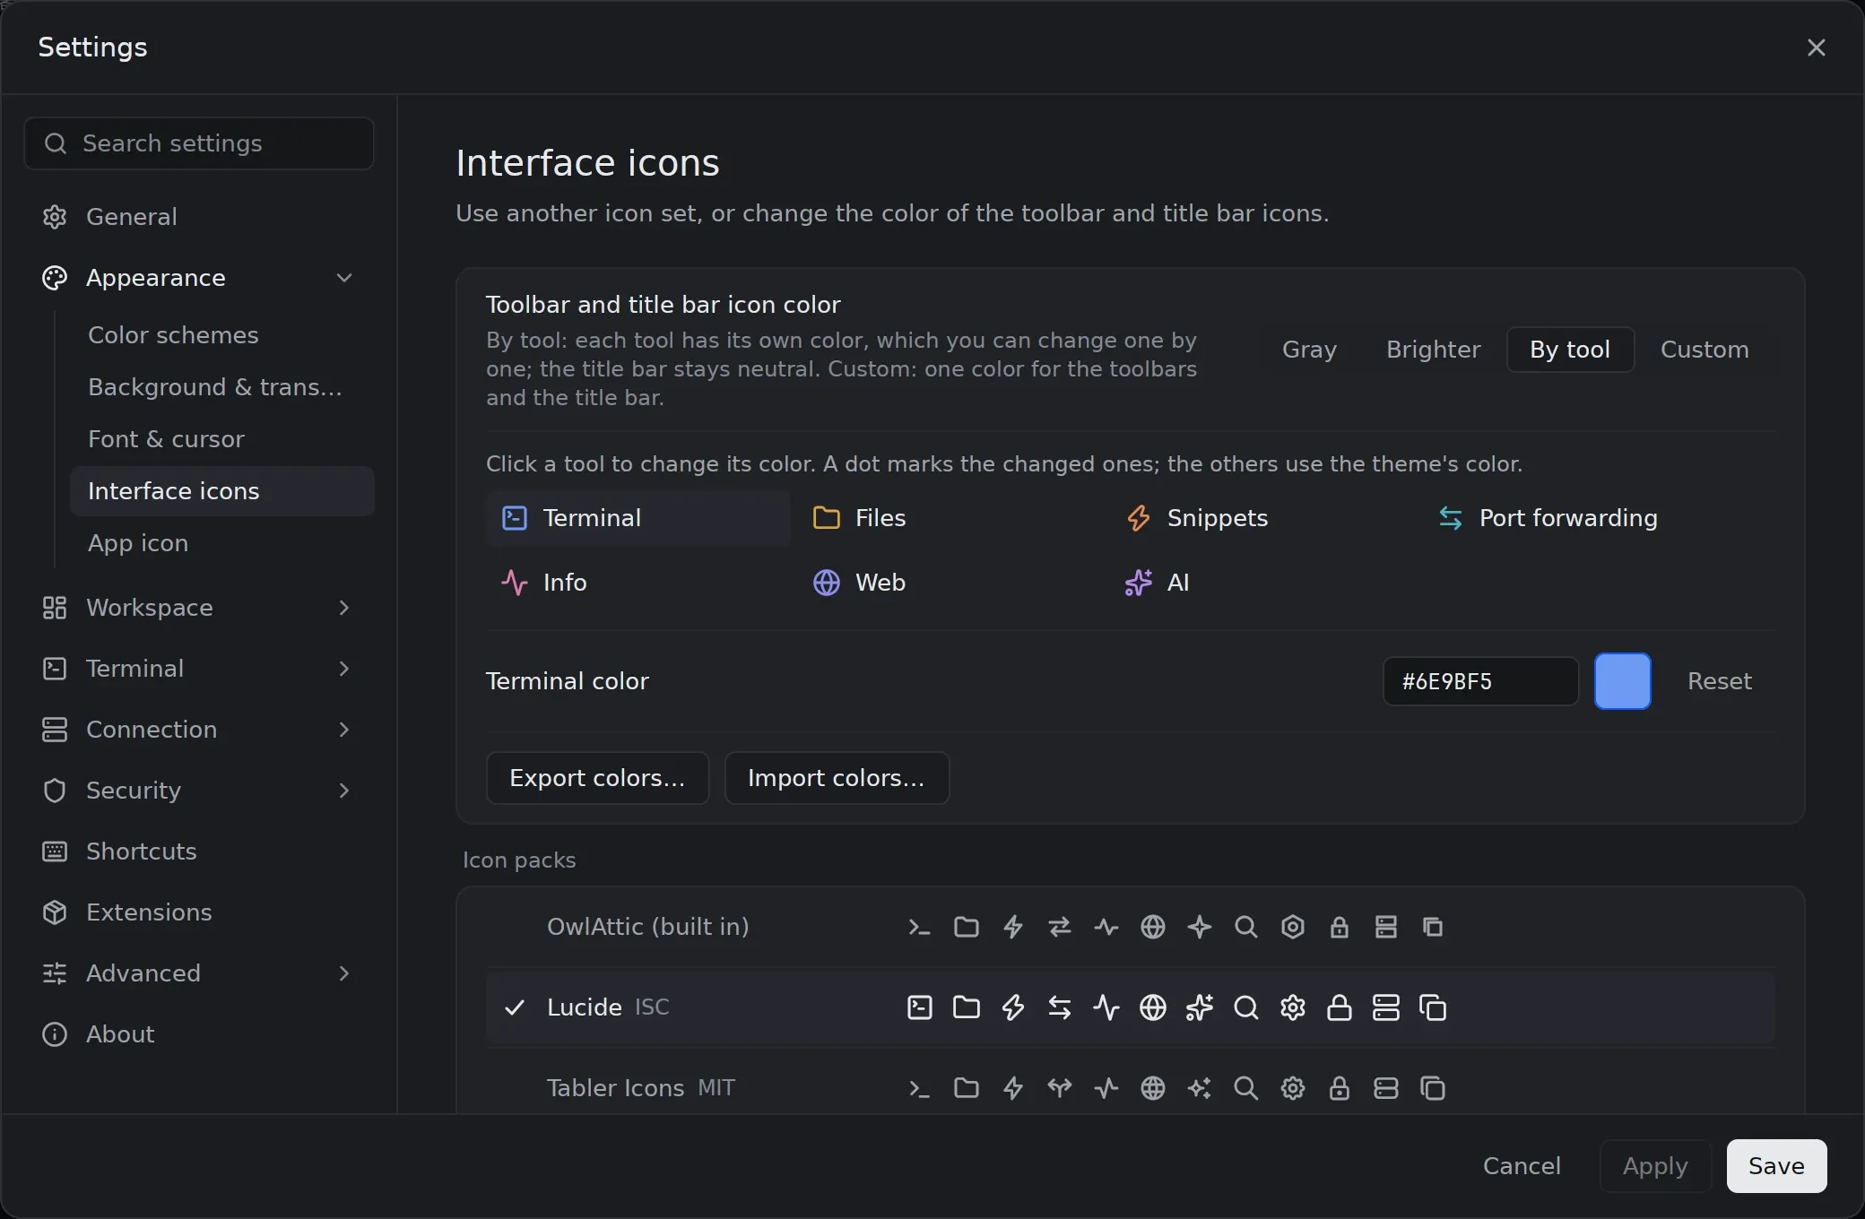Click the About info icon
1865x1219 pixels.
[x=55, y=1034]
